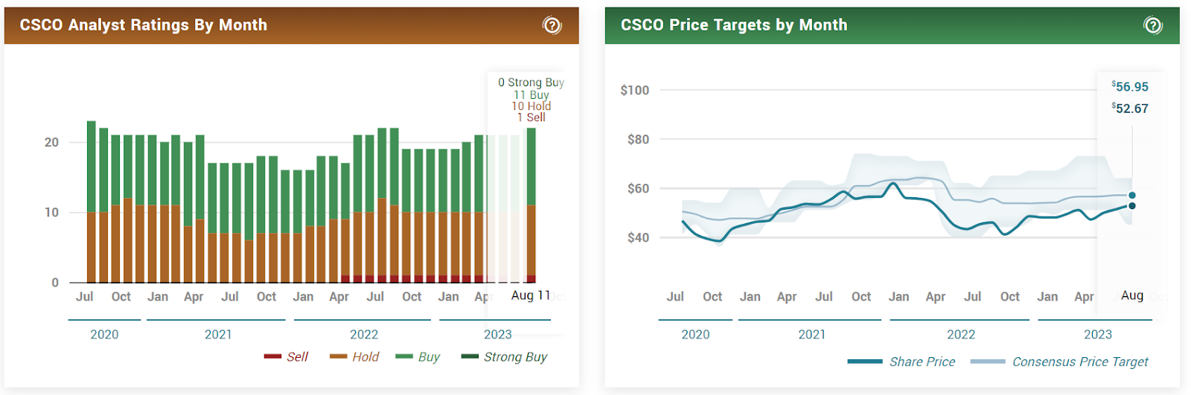This screenshot has width=1191, height=395.
Task: Open help icon on Analyst Ratings panel
Action: pyautogui.click(x=552, y=25)
